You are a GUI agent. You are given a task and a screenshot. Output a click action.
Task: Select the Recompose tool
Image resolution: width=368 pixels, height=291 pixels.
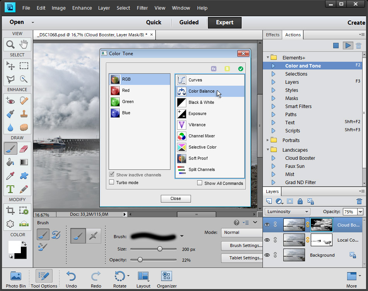pyautogui.click(x=24, y=210)
